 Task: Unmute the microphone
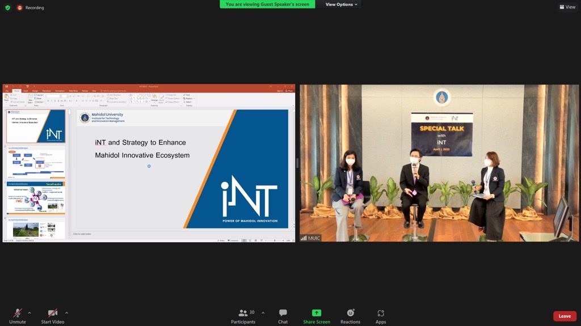(x=18, y=317)
